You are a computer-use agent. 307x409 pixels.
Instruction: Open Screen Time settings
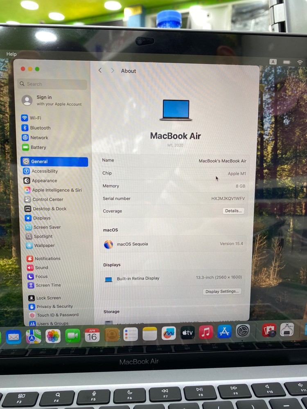(x=44, y=285)
